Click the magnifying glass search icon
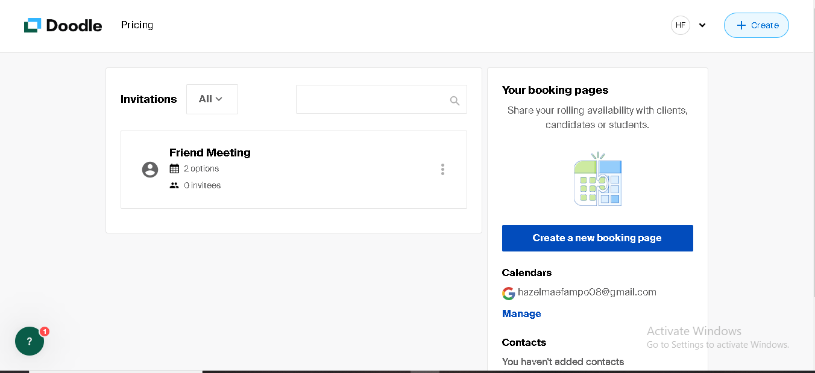 click(x=455, y=100)
